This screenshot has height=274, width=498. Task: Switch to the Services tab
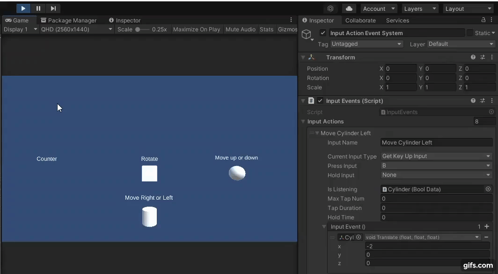[397, 20]
